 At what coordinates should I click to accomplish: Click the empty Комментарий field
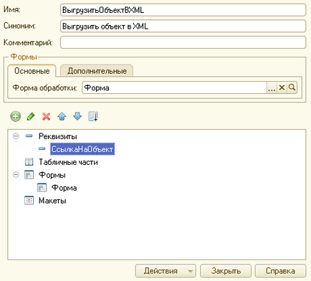pyautogui.click(x=183, y=42)
